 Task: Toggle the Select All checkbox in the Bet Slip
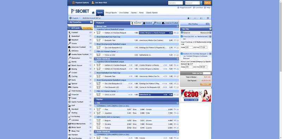click(x=182, y=33)
